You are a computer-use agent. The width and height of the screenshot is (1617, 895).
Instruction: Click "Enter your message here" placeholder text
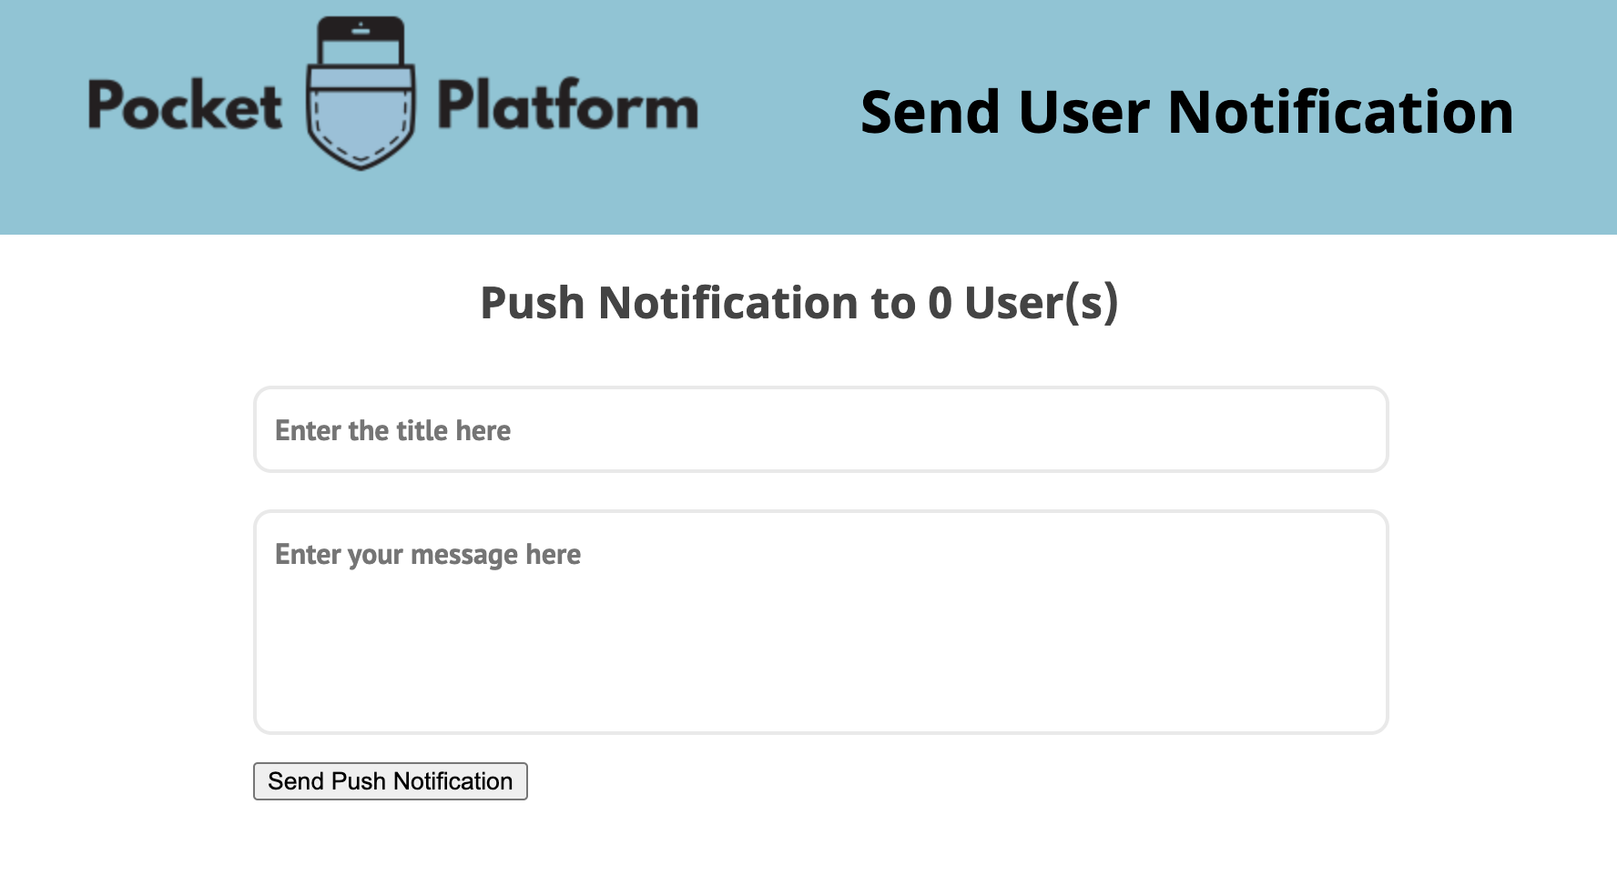[428, 555]
